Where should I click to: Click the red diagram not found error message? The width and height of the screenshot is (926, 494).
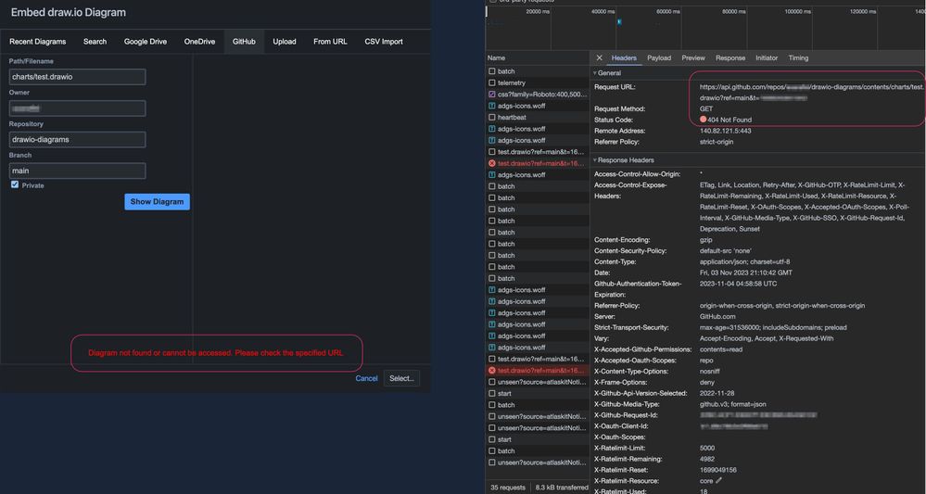216,353
